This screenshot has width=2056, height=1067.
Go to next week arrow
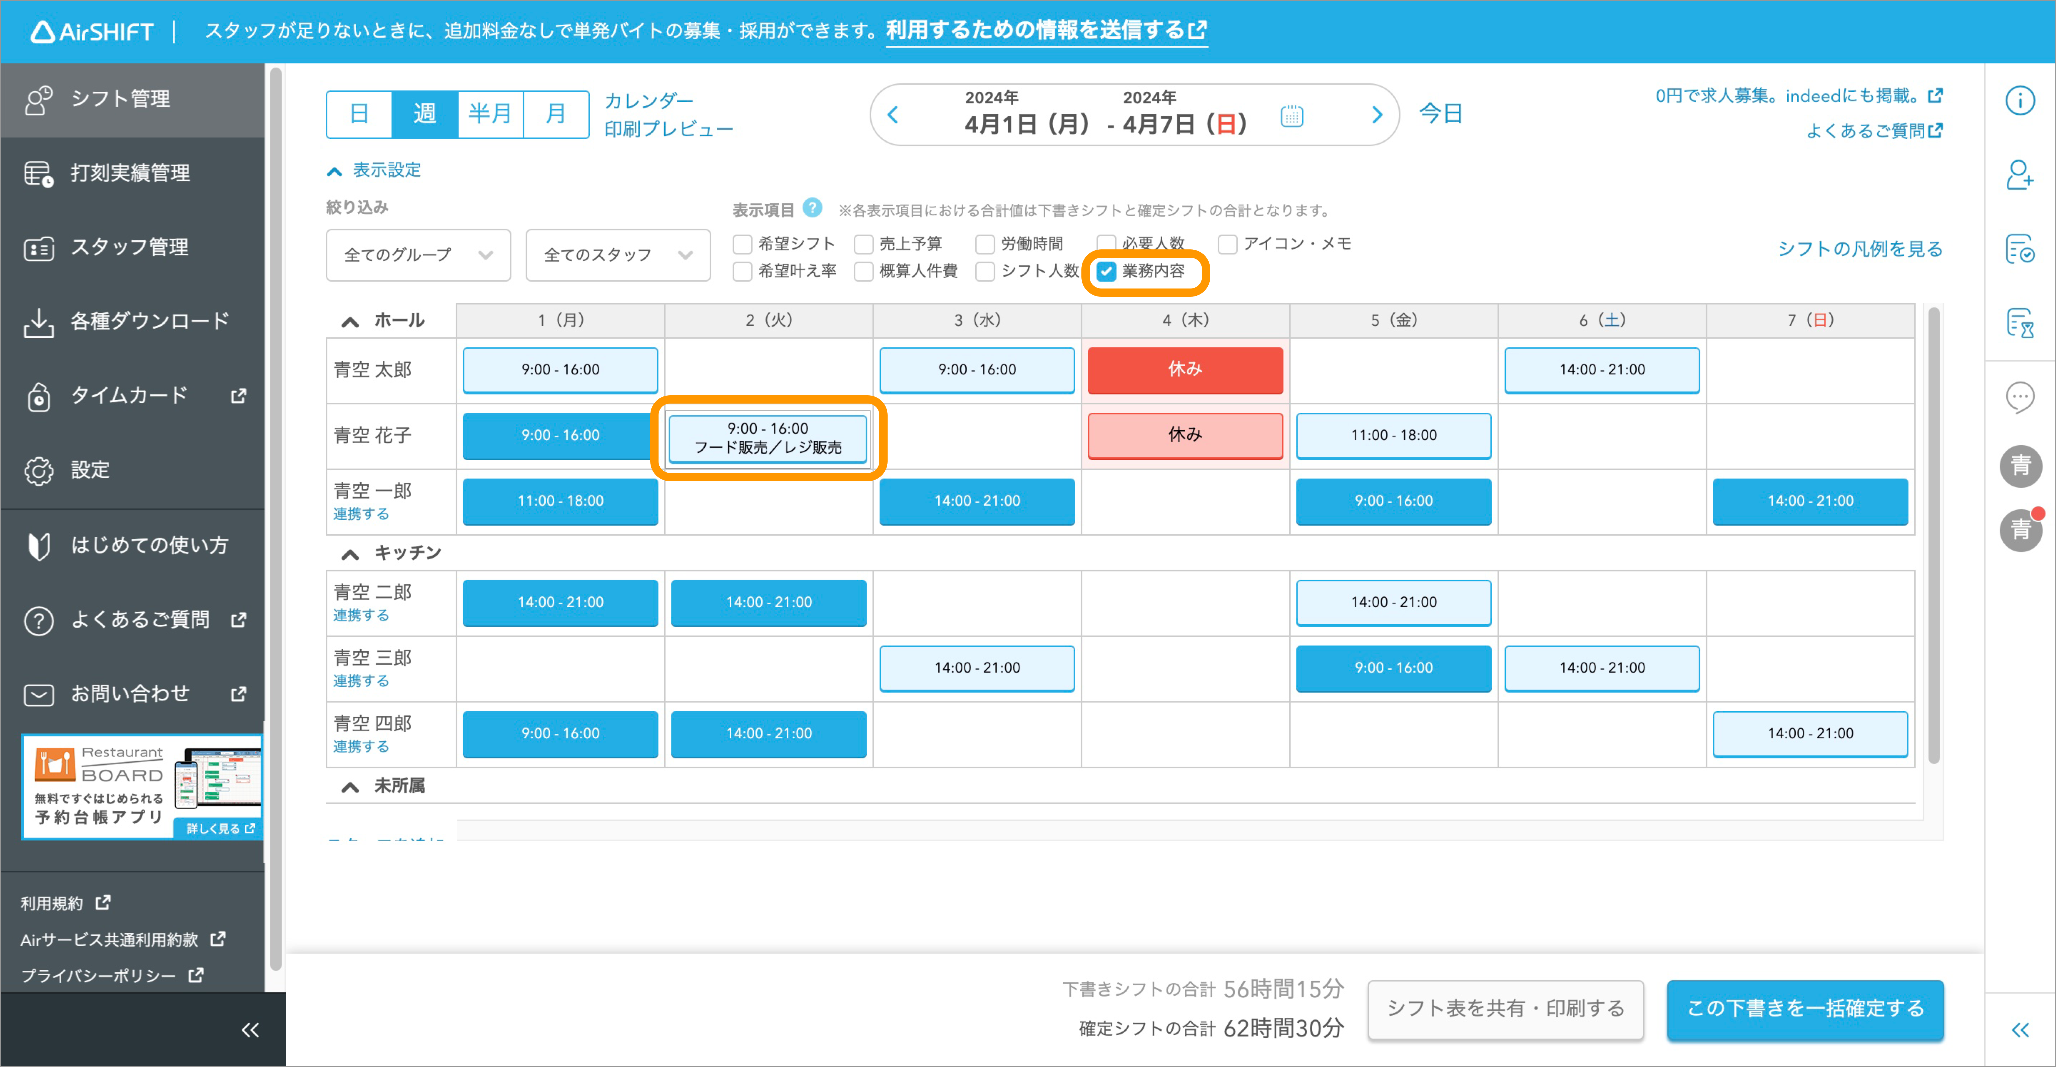pyautogui.click(x=1377, y=115)
